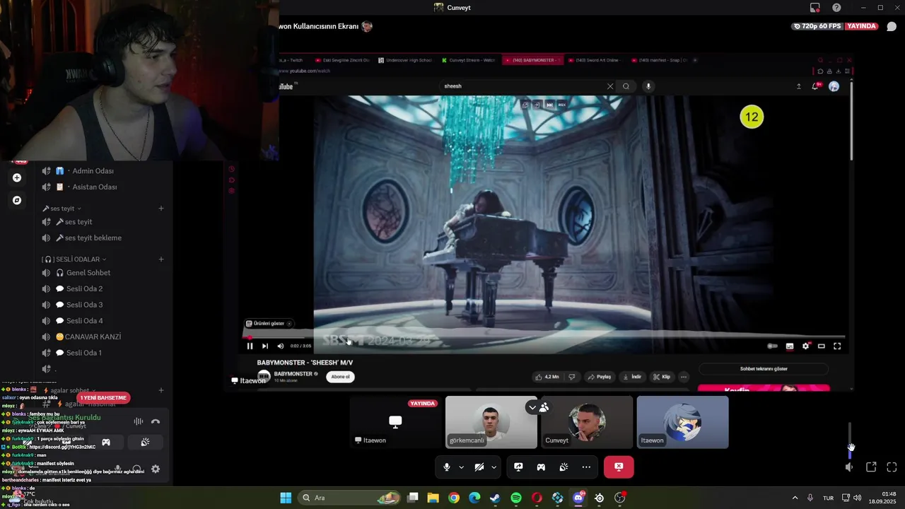Switch to Undercover High School tab
Screen dimensions: 905x509
pos(406,60)
